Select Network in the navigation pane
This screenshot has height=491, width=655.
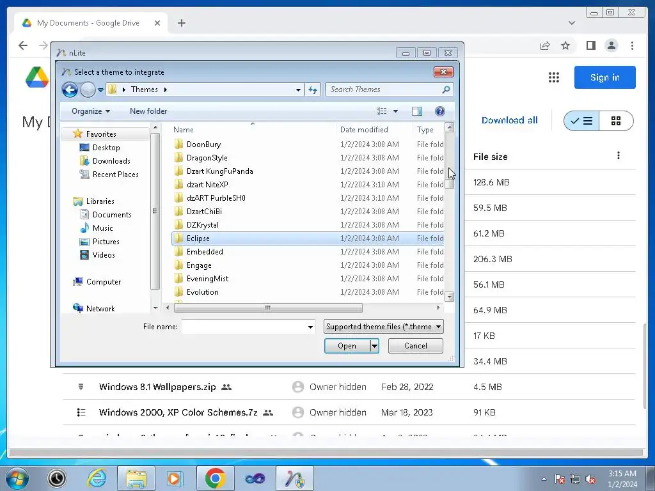pos(100,309)
